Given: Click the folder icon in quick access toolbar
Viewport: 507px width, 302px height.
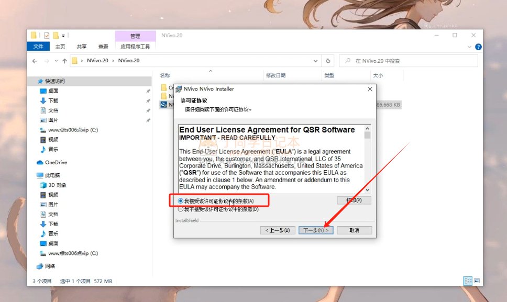Looking at the screenshot, I should tap(34, 35).
